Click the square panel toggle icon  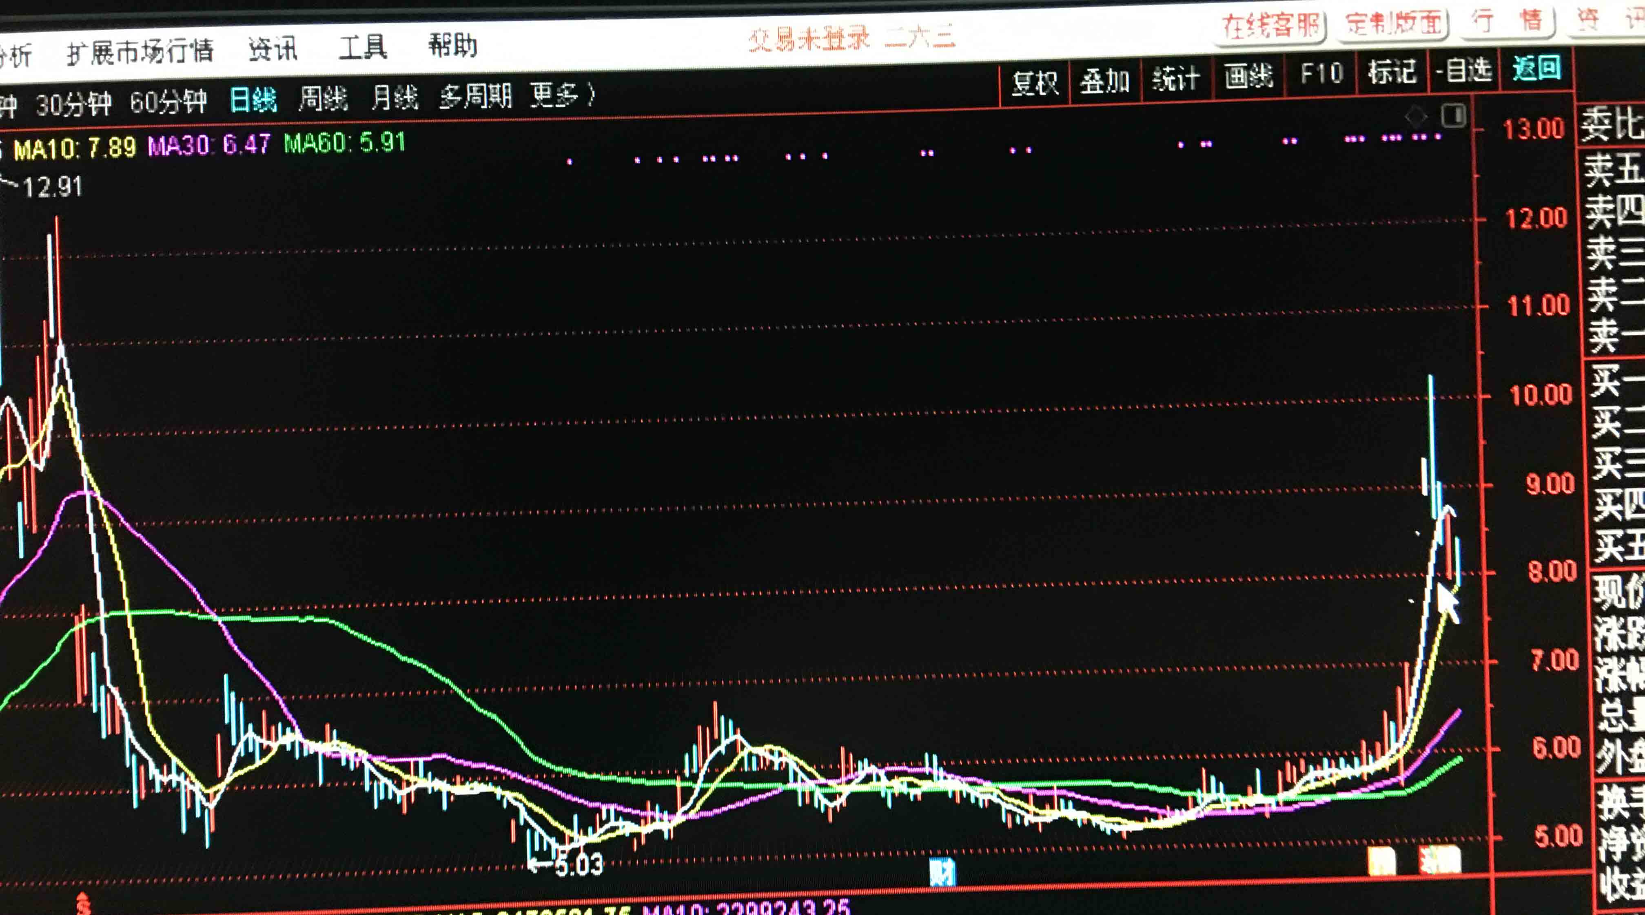coord(1454,115)
